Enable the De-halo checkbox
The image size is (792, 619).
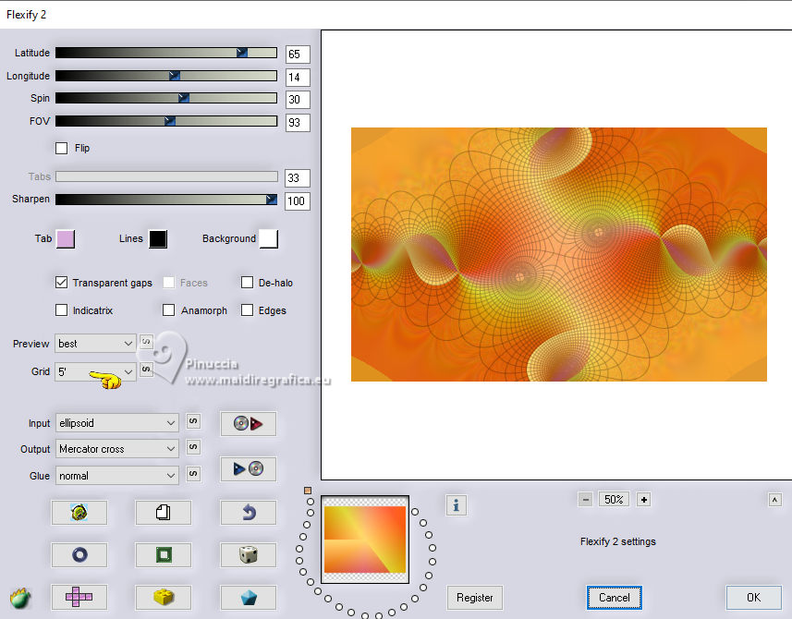(247, 282)
